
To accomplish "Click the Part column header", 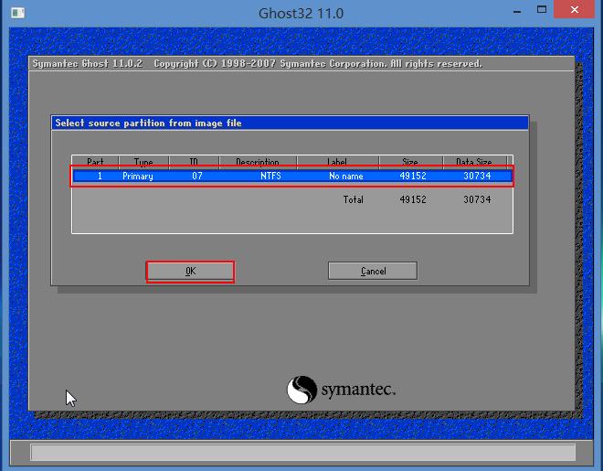I will click(95, 163).
